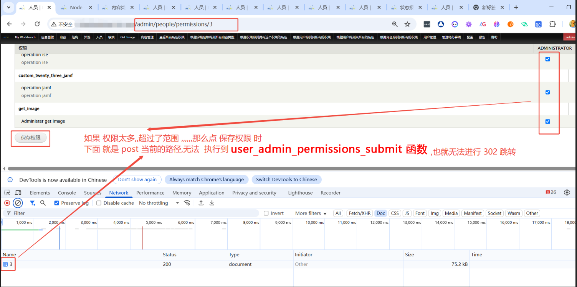Image resolution: width=577 pixels, height=287 pixels.
Task: Select the CSS filter chip
Action: click(395, 213)
